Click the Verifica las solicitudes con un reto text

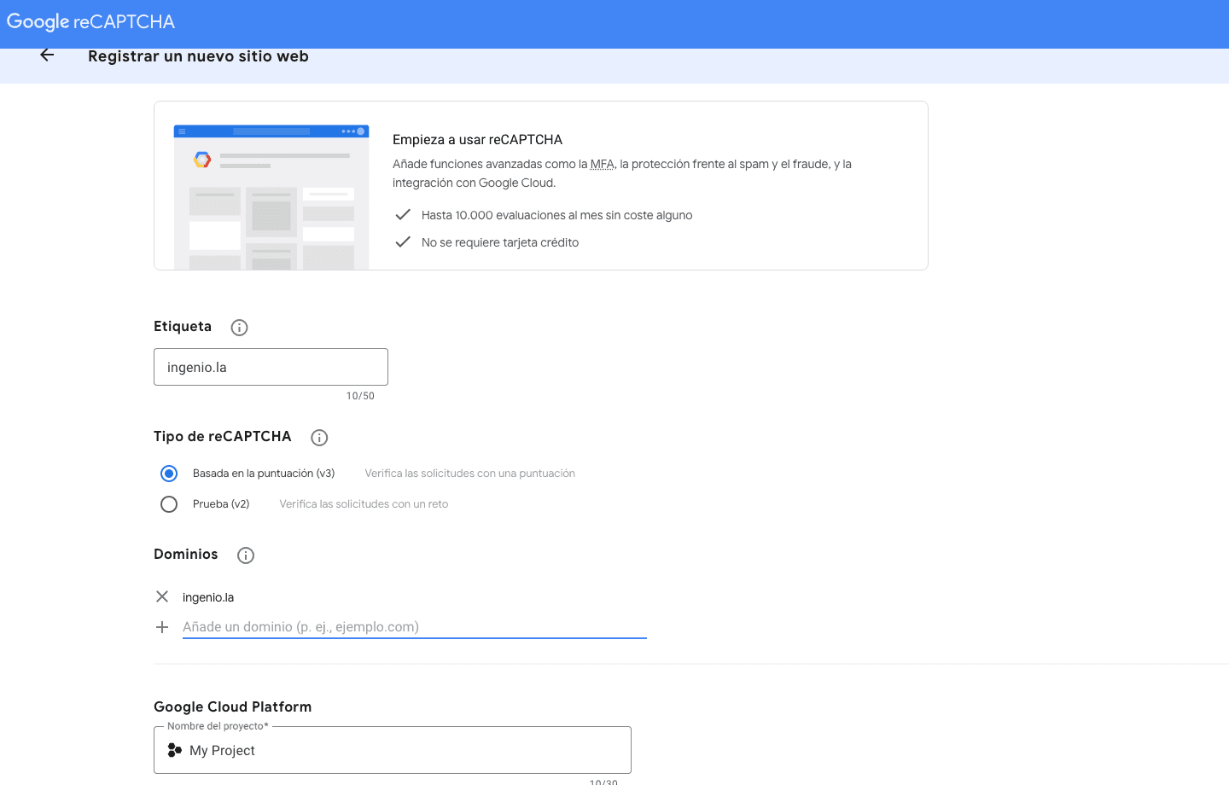pos(364,504)
